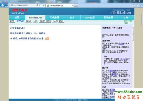Select the LAN配置 tab

pyautogui.click(x=90, y=17)
